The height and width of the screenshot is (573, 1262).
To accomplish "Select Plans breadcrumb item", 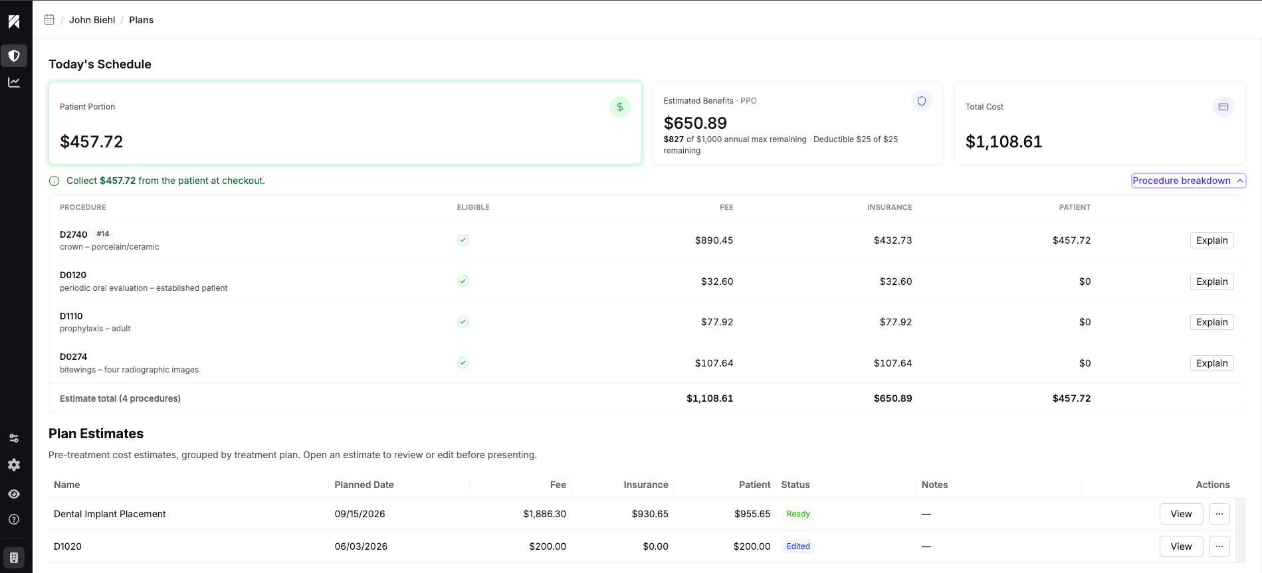I will click(x=141, y=20).
